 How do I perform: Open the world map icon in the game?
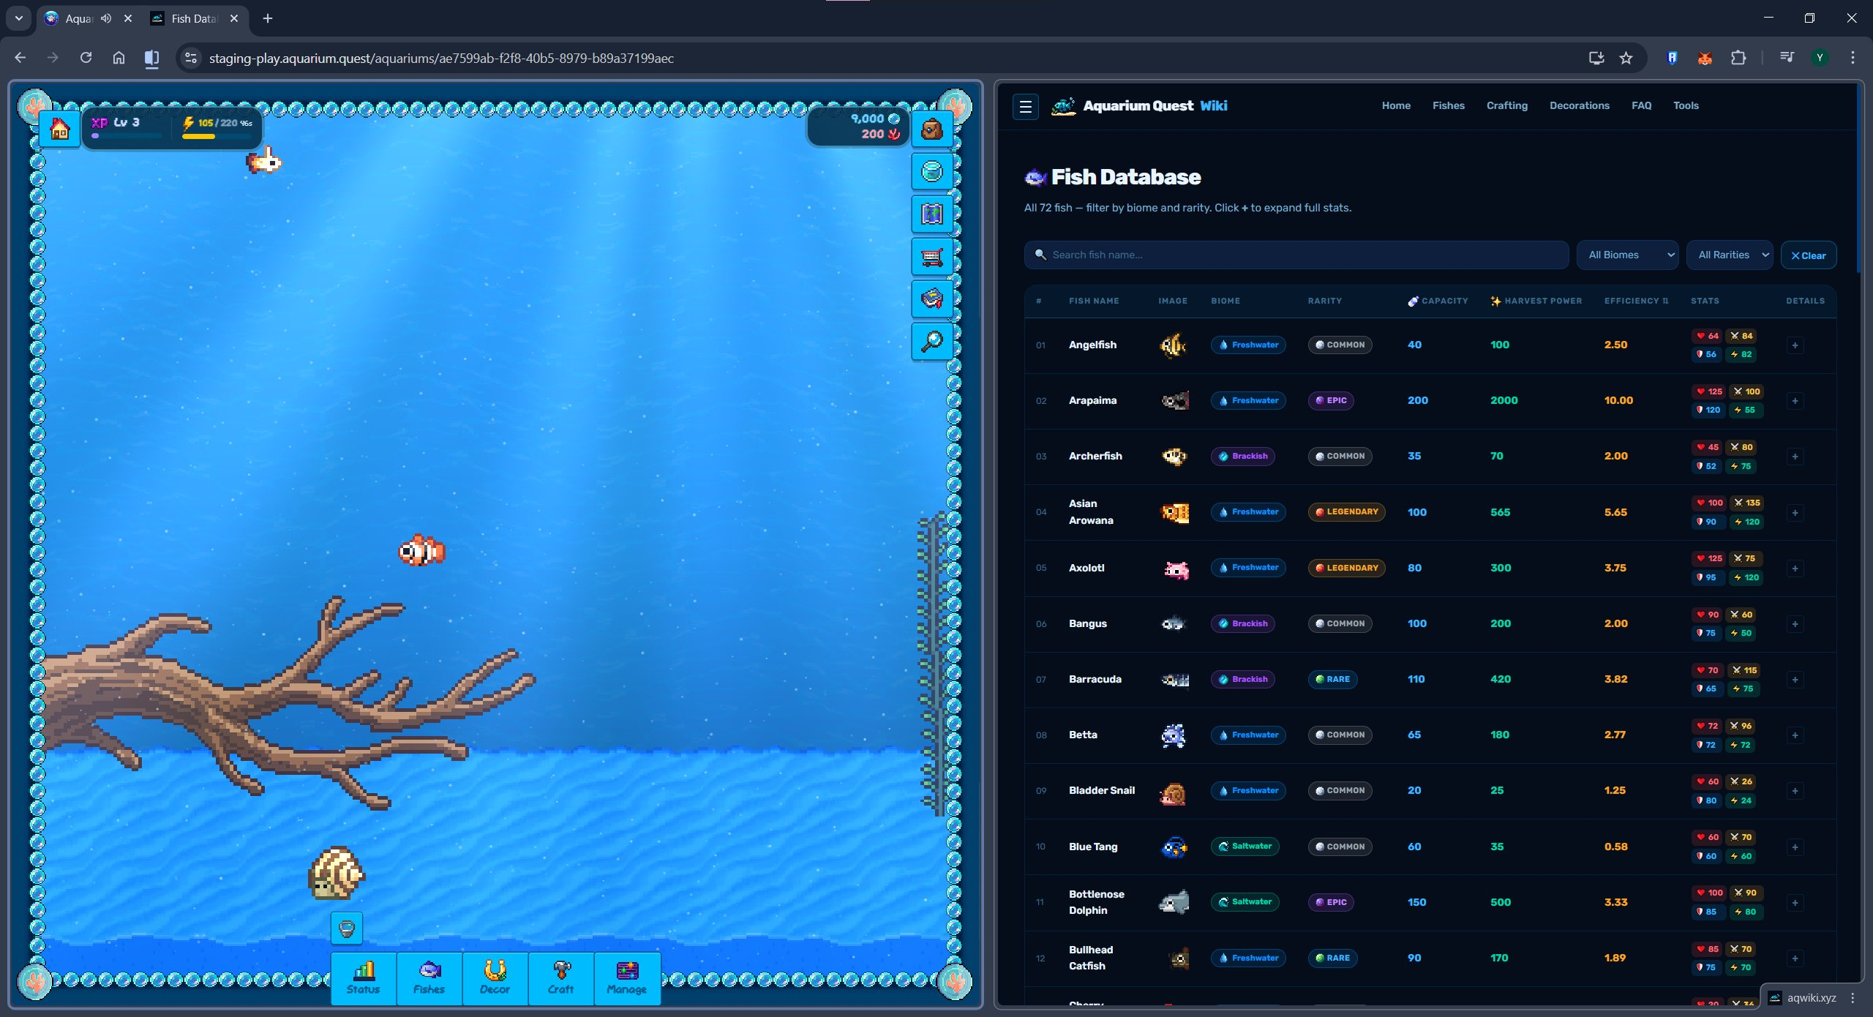[931, 214]
